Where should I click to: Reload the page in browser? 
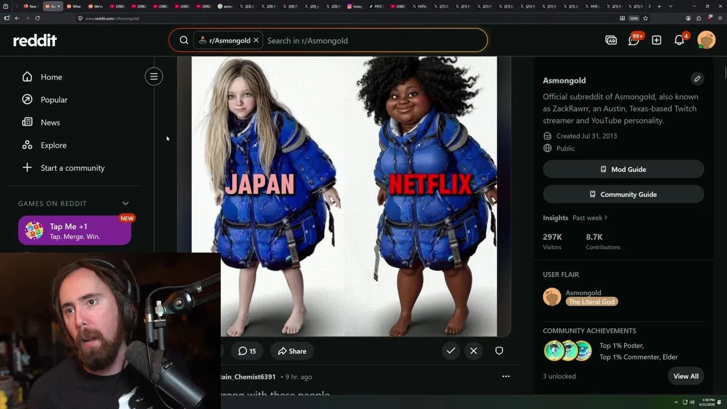[37, 18]
